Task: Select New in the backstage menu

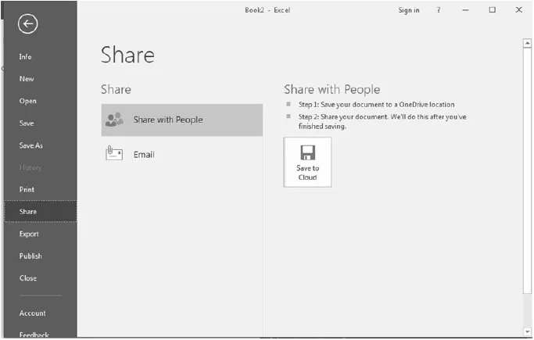Action: tap(27, 79)
